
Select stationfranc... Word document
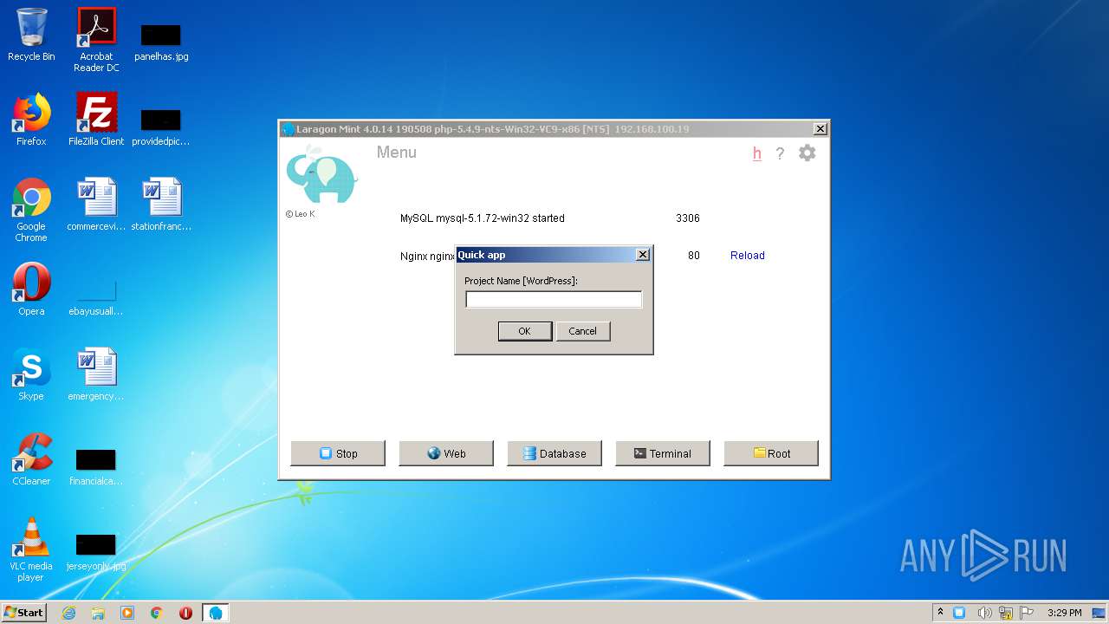[161, 205]
